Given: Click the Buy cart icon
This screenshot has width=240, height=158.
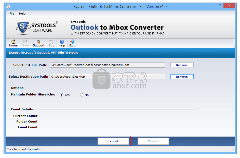Looking at the screenshot, I should coord(51,43).
